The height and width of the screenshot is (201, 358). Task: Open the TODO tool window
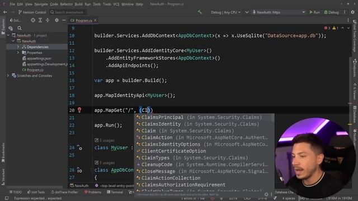point(15,192)
